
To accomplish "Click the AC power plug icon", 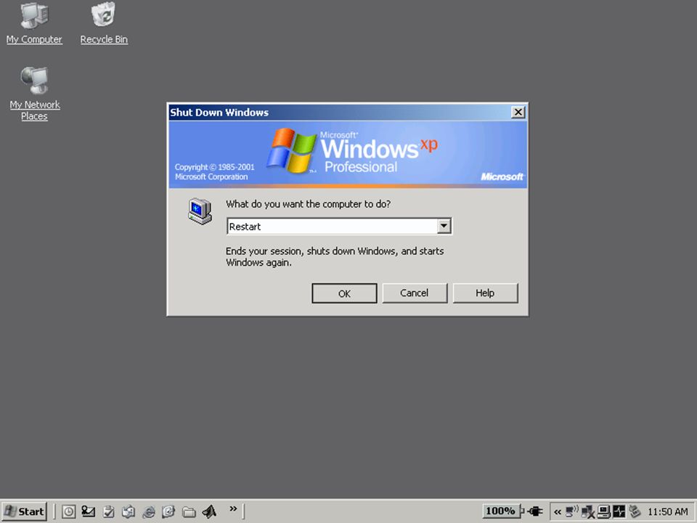I will 535,511.
